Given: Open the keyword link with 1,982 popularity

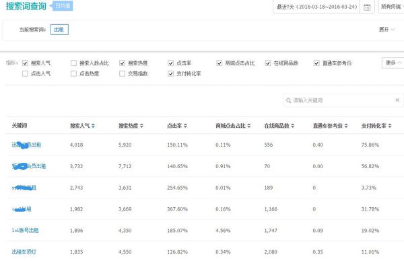Looking at the screenshot, I should point(22,209).
